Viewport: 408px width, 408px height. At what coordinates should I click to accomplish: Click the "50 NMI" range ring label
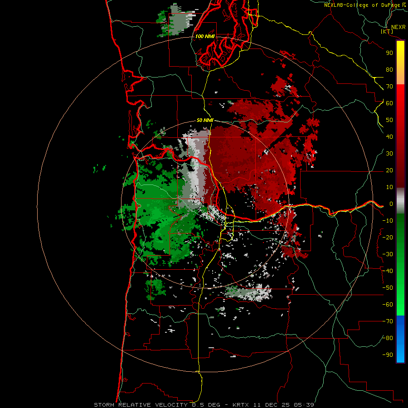click(205, 120)
